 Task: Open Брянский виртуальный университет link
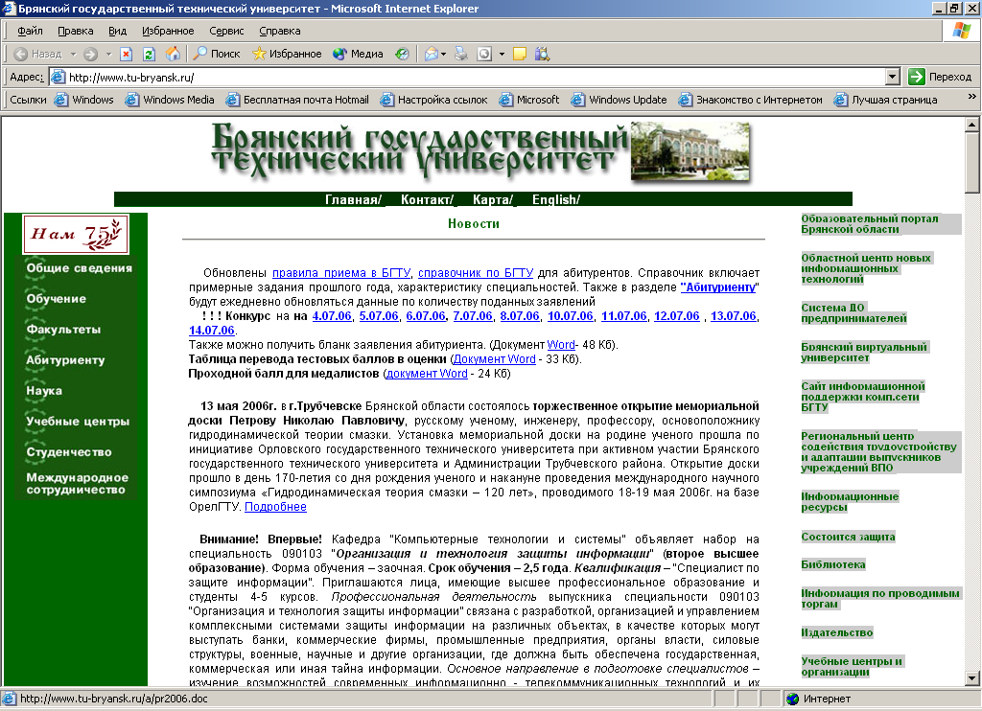[864, 353]
